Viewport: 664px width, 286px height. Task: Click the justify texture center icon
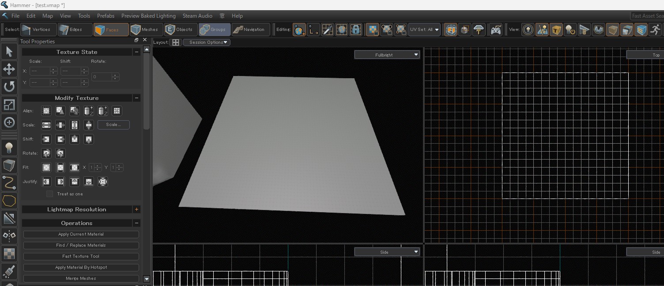pyautogui.click(x=103, y=182)
